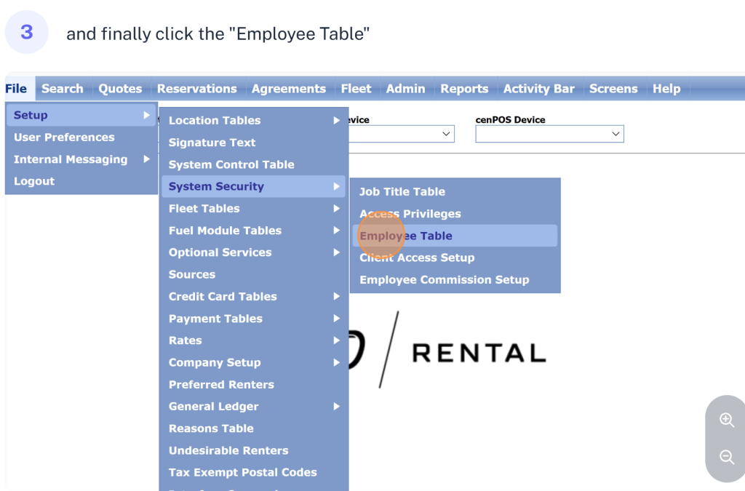Open the Reports menu
This screenshot has height=491, width=745.
tap(464, 89)
